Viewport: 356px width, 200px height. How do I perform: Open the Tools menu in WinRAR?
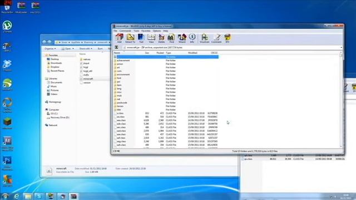tap(136, 31)
